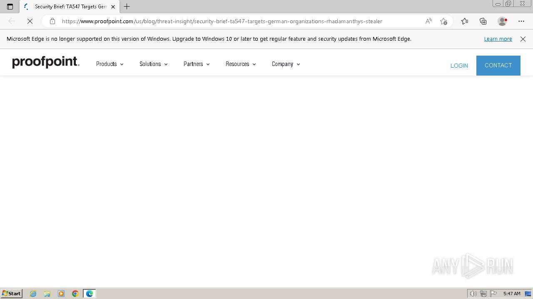Screen dimensions: 533x299
Task: Open the Favorites list
Action: pos(465,21)
